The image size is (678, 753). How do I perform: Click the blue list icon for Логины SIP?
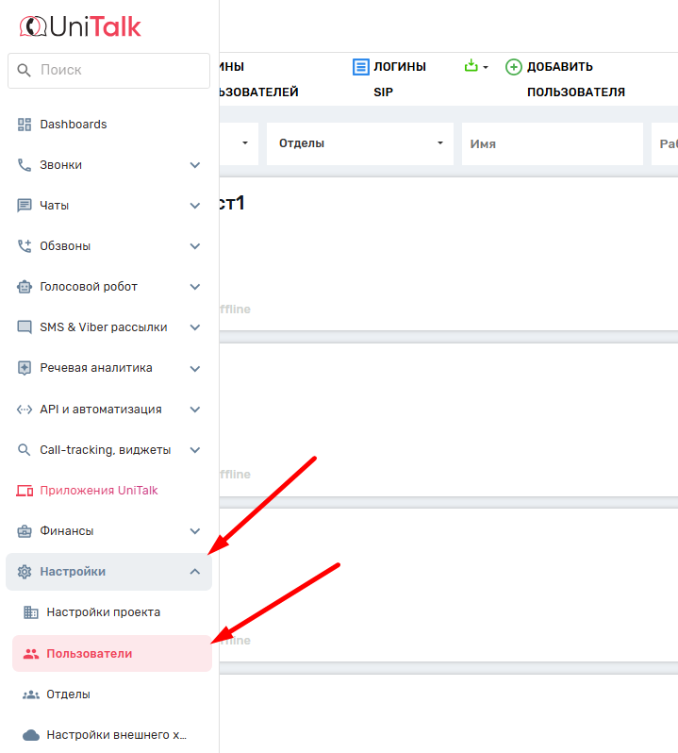coord(361,67)
